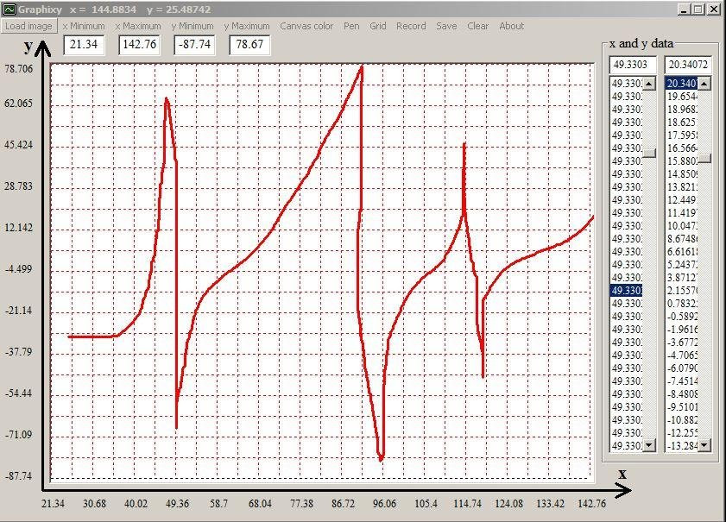Click the x data field showing 49.3303
The width and height of the screenshot is (726, 522).
(633, 65)
